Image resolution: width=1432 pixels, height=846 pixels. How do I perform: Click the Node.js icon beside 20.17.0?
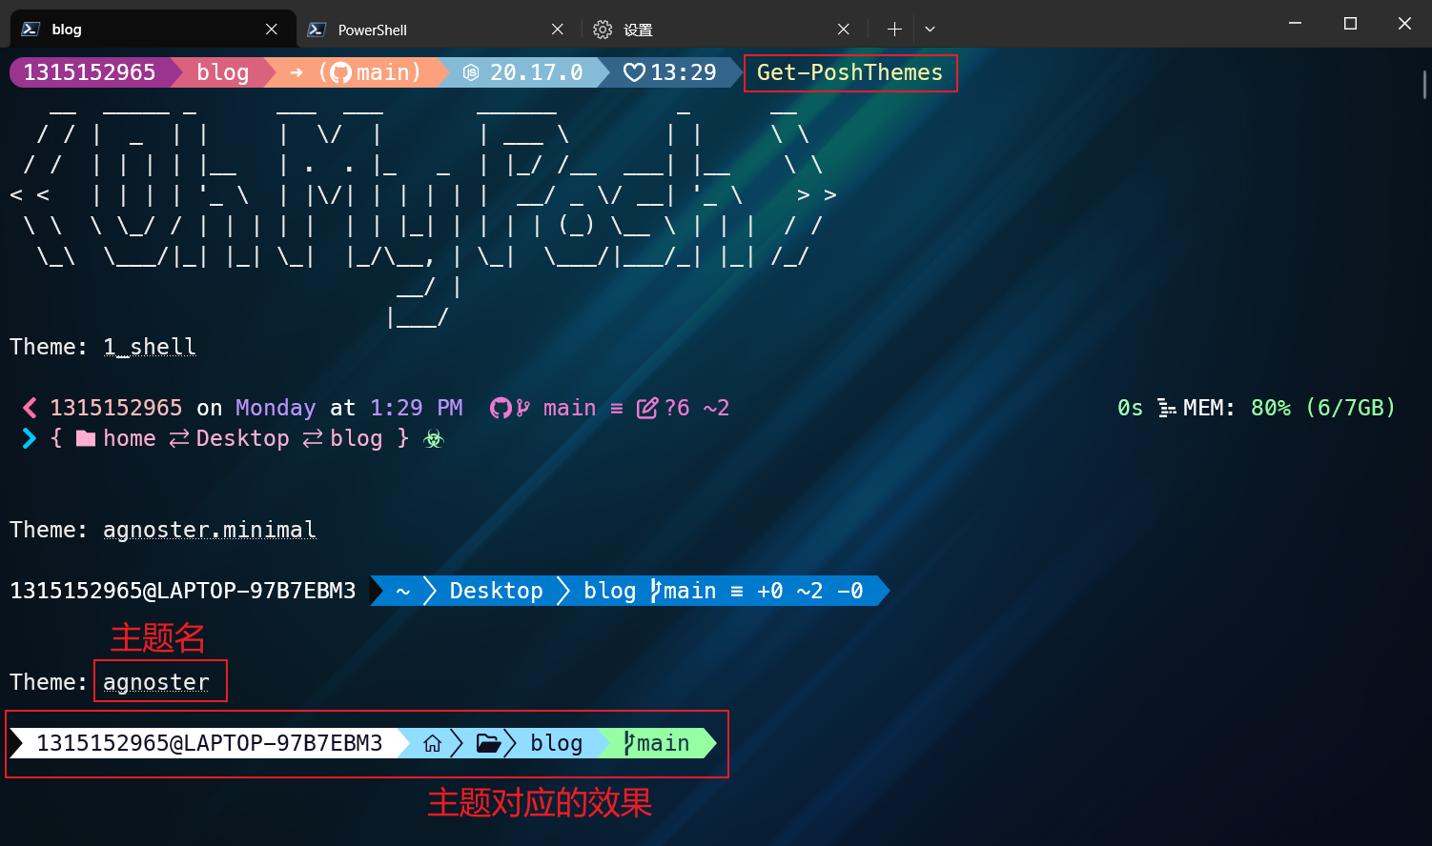(471, 72)
